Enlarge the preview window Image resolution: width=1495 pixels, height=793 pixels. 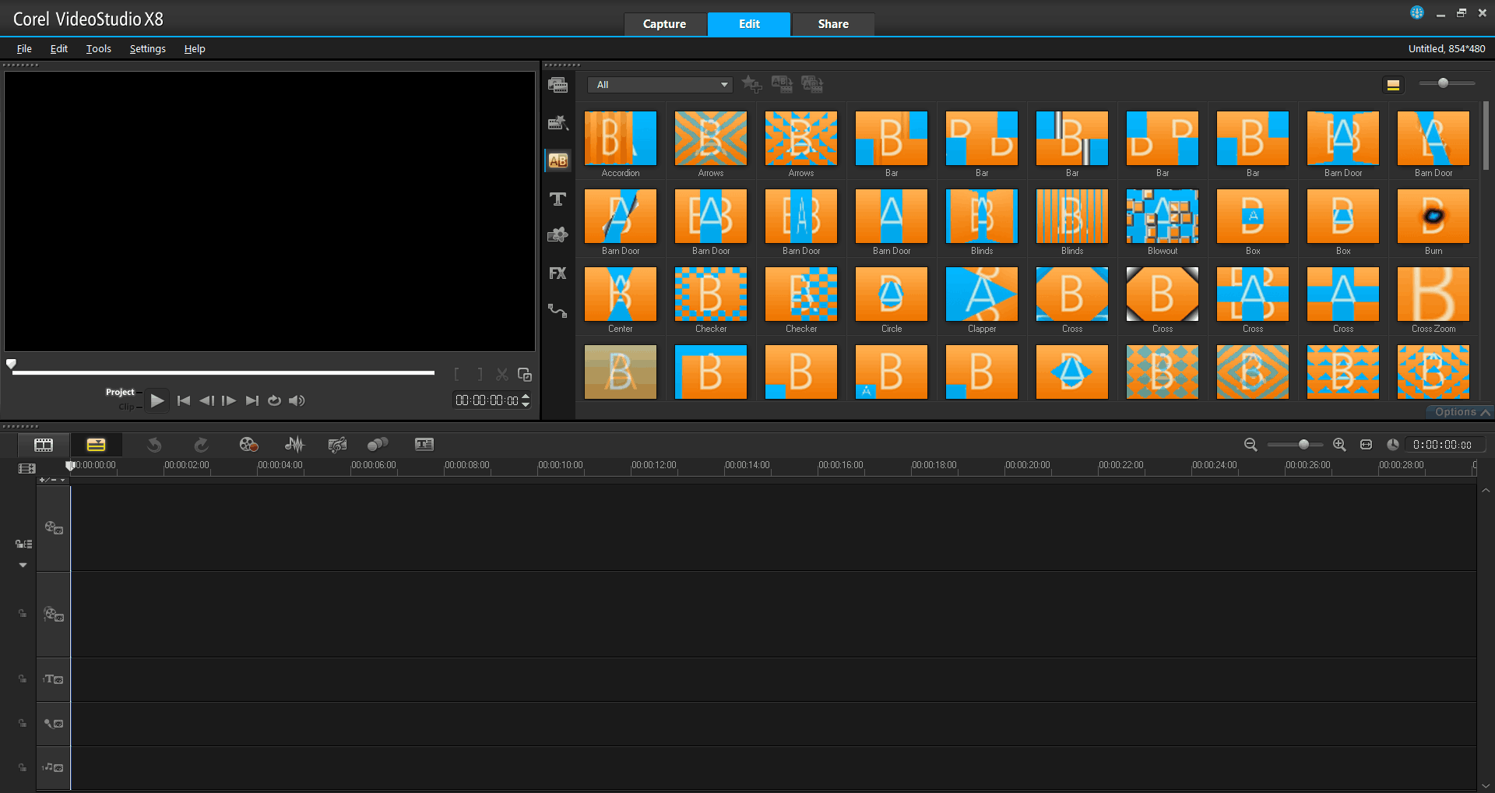coord(525,375)
